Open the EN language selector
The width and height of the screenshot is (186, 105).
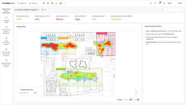170,3
